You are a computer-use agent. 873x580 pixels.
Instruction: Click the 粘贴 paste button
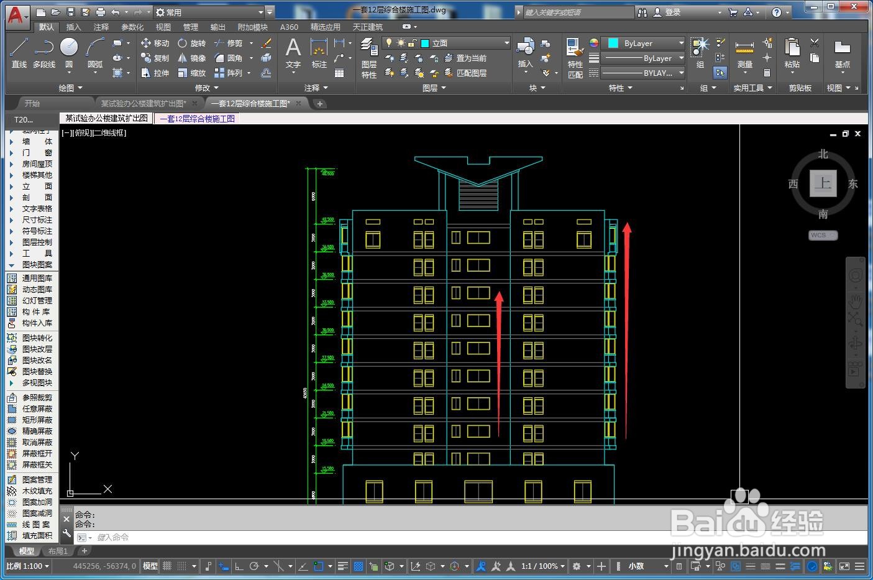(x=792, y=53)
